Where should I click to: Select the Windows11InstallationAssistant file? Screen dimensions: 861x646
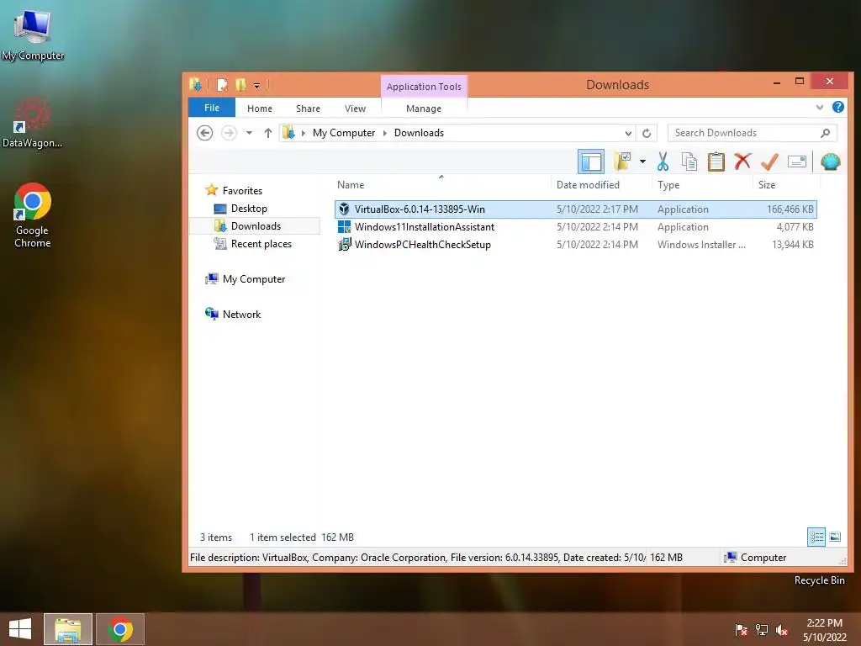tap(575, 227)
